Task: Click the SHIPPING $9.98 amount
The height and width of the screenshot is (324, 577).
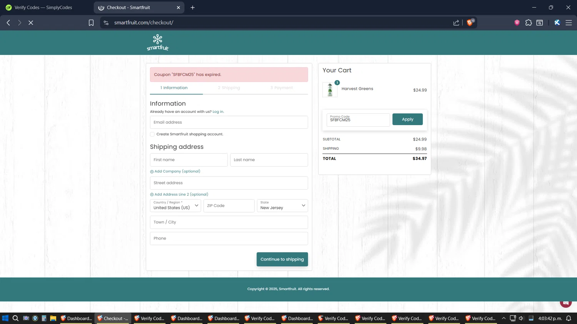Action: 421,149
